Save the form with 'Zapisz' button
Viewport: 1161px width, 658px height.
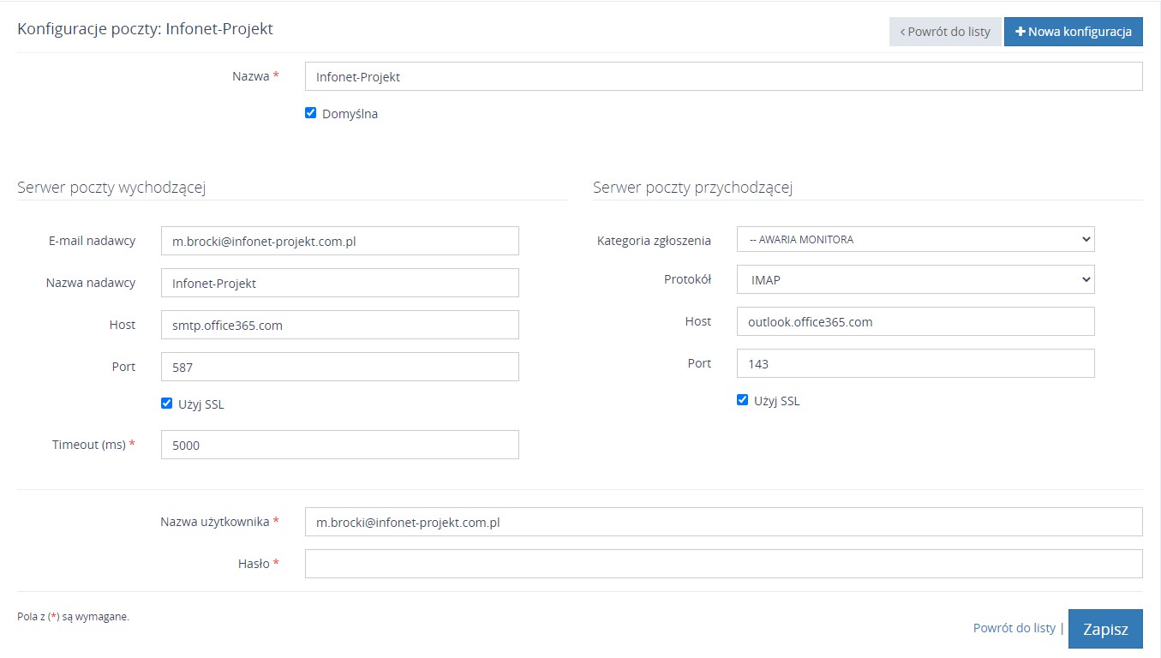[1105, 629]
